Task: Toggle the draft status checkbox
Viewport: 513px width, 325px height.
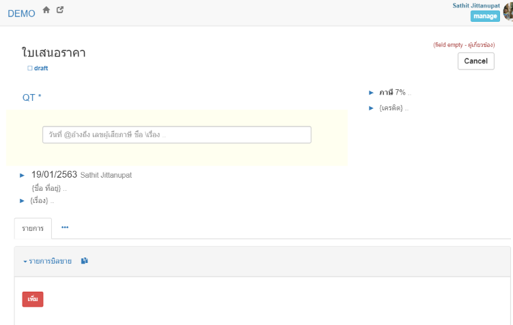Action: 30,68
